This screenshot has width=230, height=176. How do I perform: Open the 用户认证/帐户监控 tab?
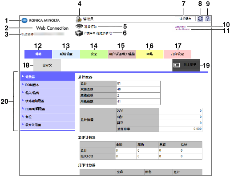pos(122,54)
